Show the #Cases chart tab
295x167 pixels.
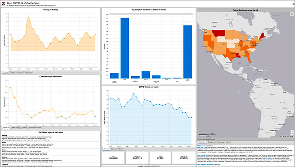tap(113, 149)
